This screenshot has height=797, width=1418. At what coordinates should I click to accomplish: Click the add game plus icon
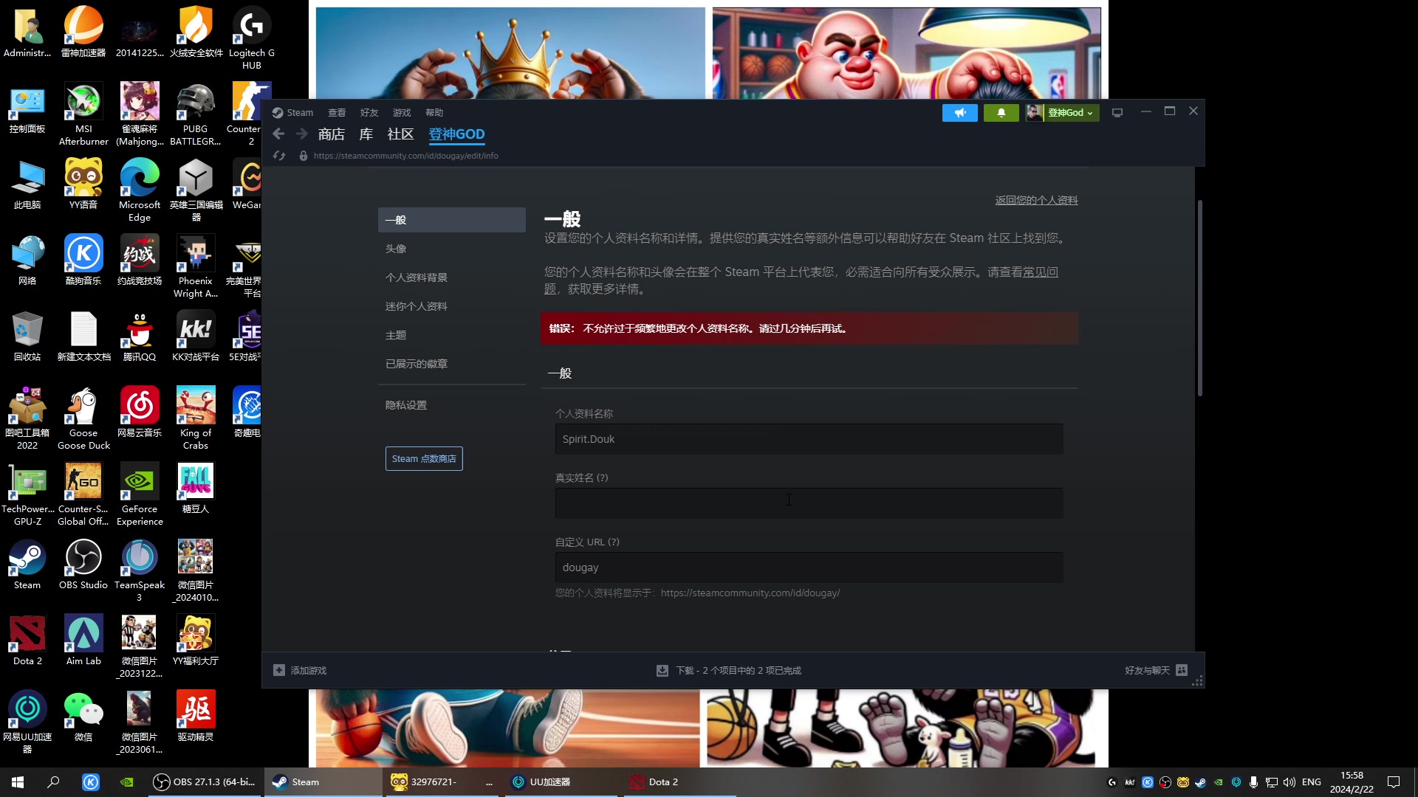278,670
